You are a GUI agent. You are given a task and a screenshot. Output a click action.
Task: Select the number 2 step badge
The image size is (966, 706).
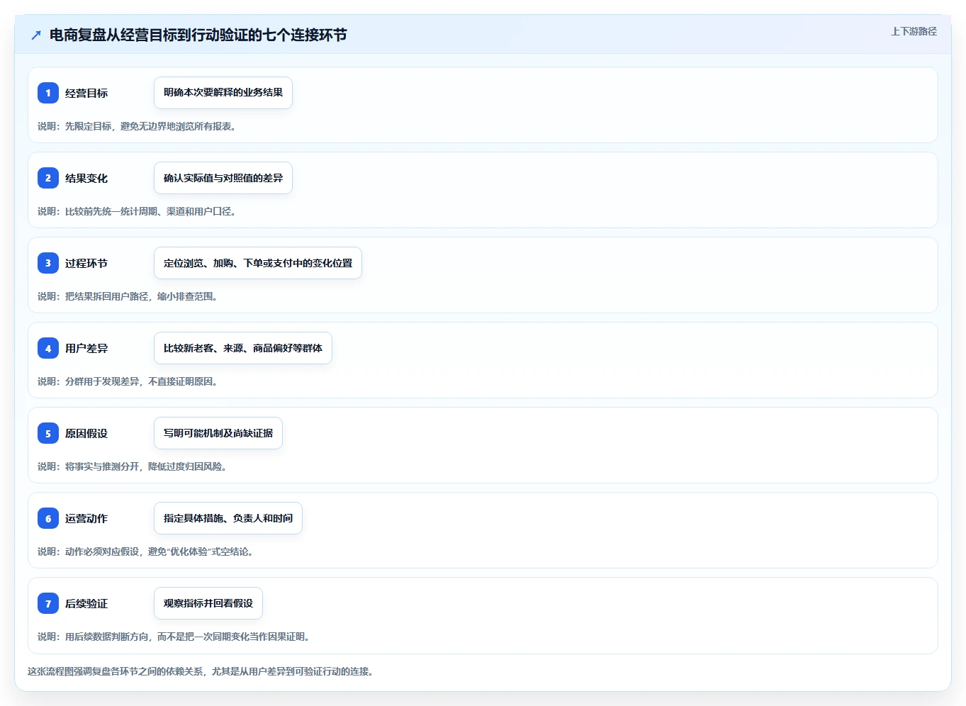point(48,178)
